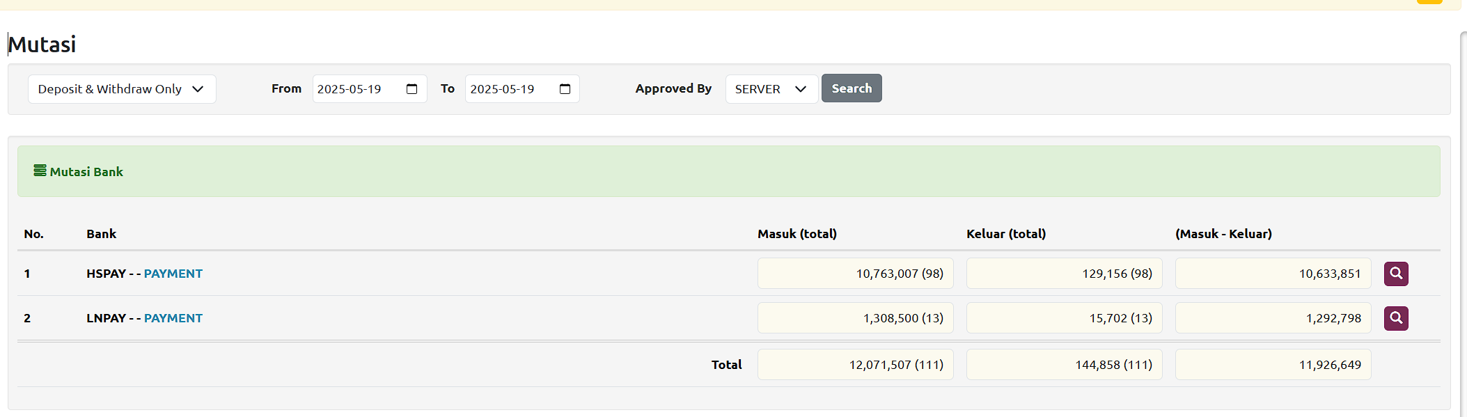Viewport: 1467px width, 417px height.
Task: Click the Mutasi Bank header bar
Action: tap(728, 171)
